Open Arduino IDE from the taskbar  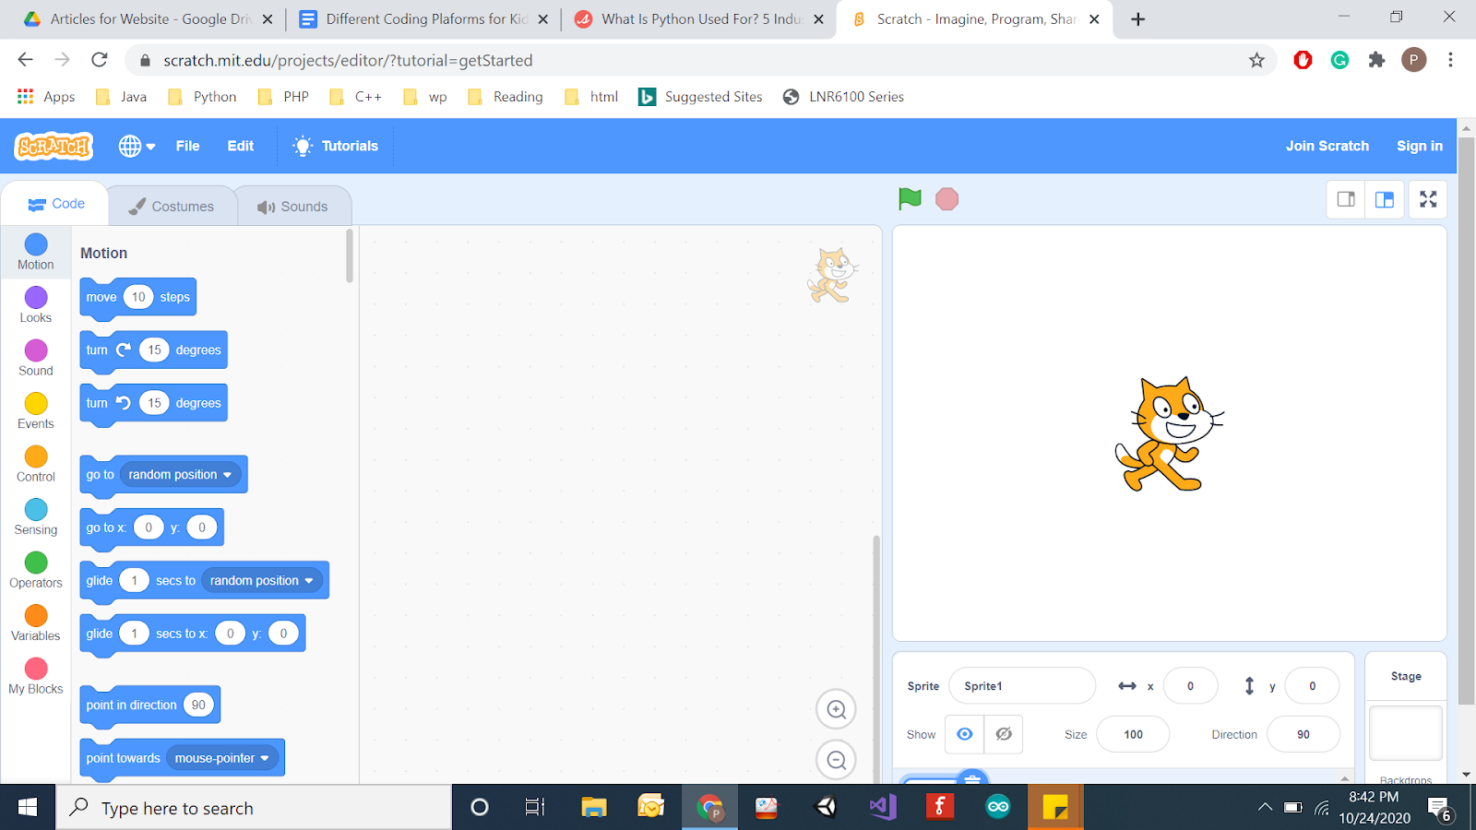[998, 808]
